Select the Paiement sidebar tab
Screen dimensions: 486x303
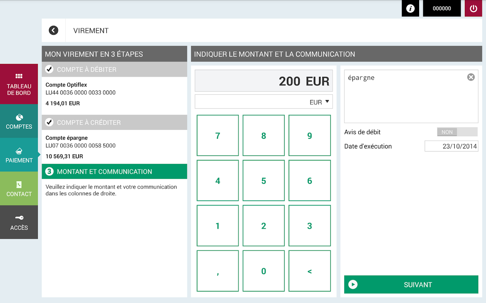(x=19, y=155)
